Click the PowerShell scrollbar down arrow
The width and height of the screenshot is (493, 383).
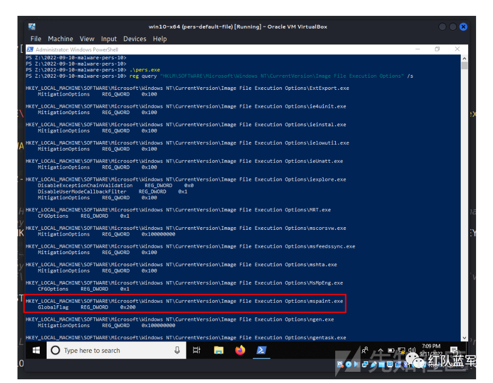464,338
